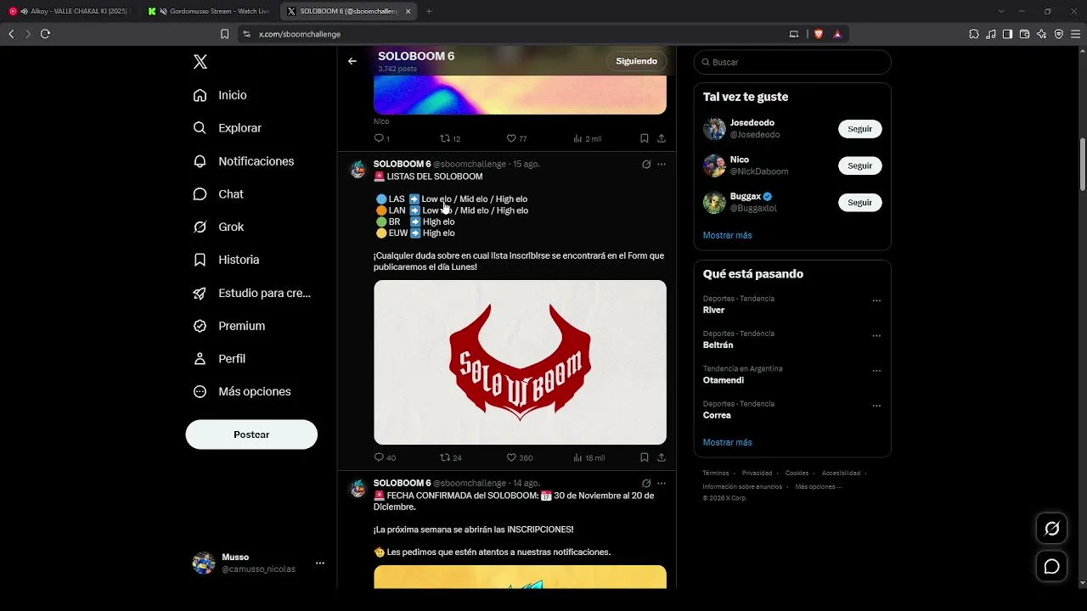Share the post signed Nico
The image size is (1087, 611).
point(662,138)
